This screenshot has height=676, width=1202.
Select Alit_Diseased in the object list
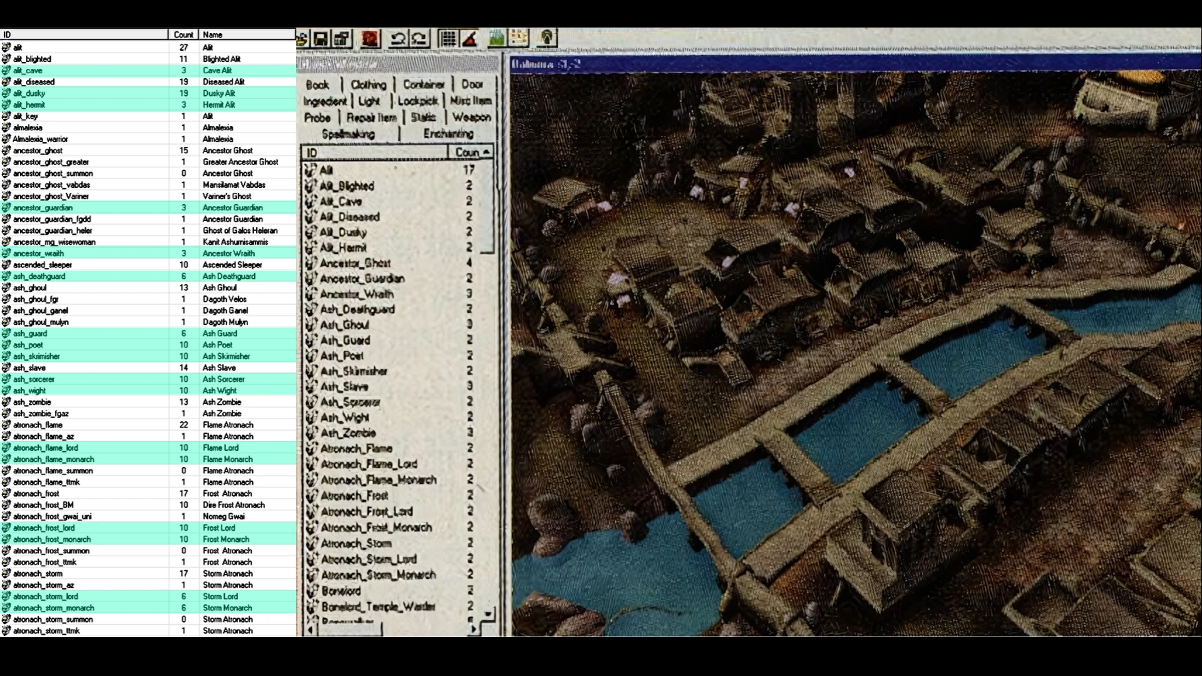pos(349,217)
